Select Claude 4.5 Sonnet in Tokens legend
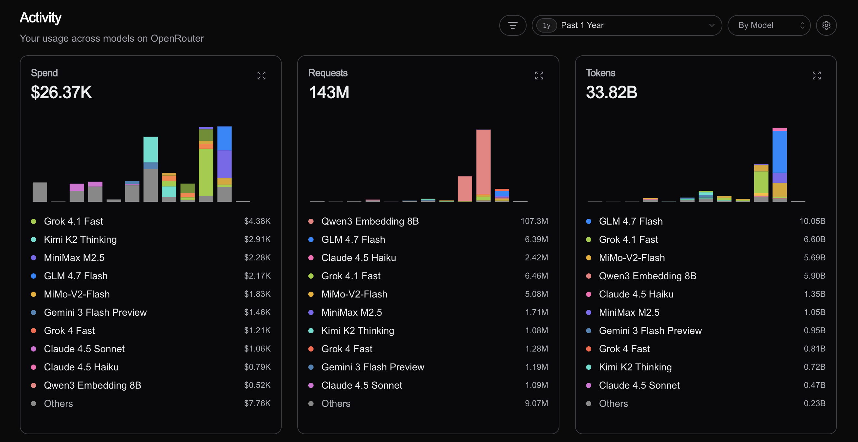The width and height of the screenshot is (858, 442). [705, 385]
